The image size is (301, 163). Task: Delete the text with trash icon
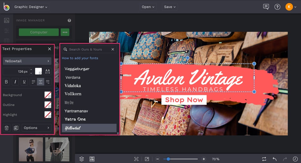click(6, 128)
